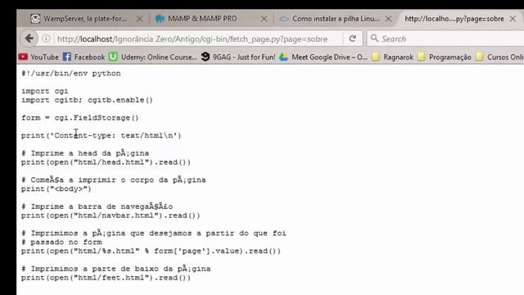Click the html/head.html print line
The width and height of the screenshot is (524, 295).
pyautogui.click(x=106, y=162)
